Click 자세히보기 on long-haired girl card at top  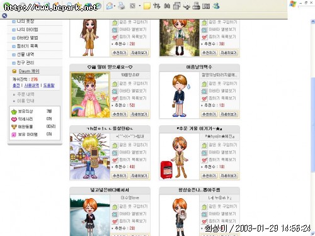pyautogui.click(x=139, y=53)
